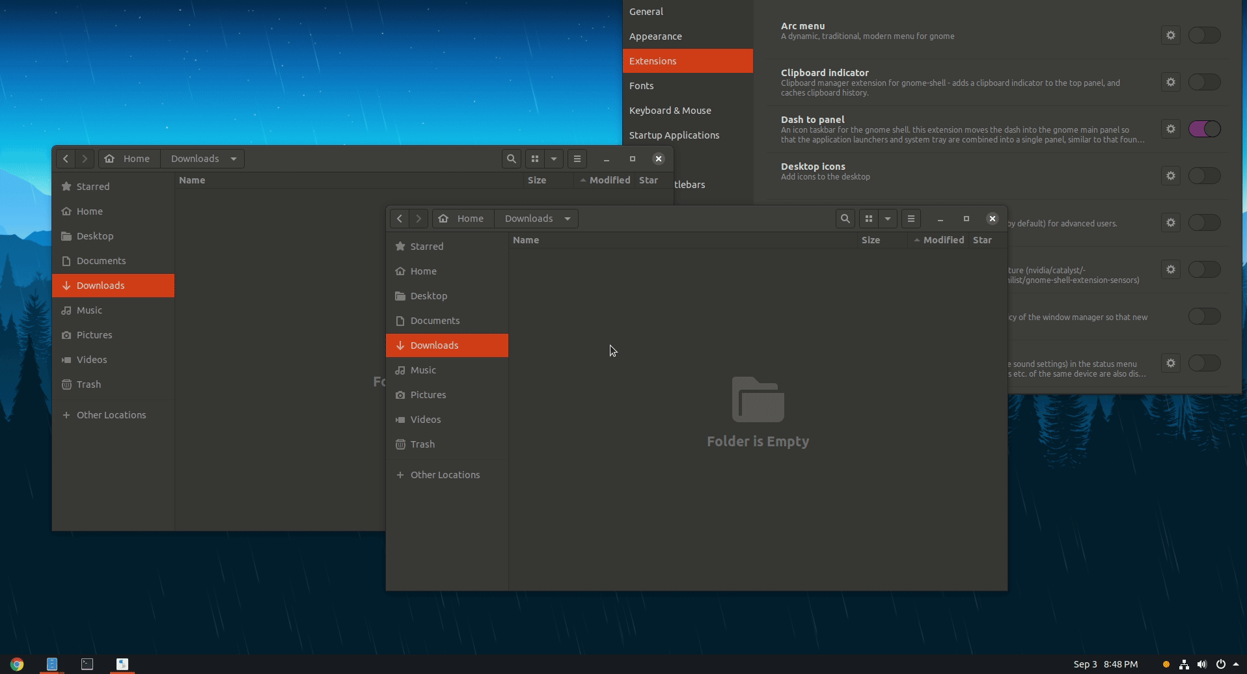Toggle extension switch in sound settings row
Viewport: 1247px width, 674px height.
coord(1204,363)
